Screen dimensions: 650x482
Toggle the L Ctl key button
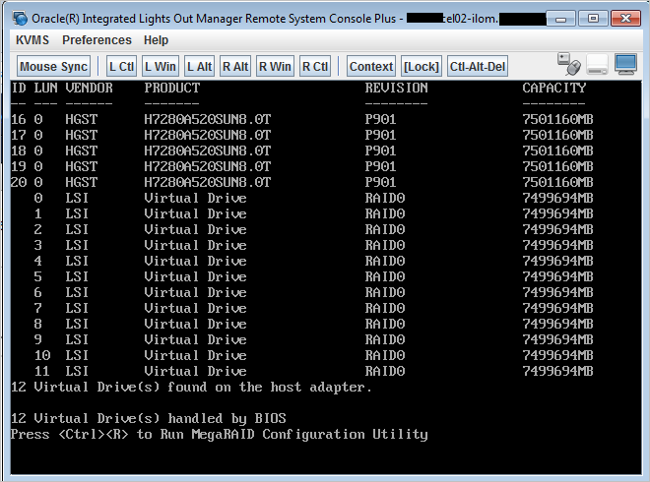[x=121, y=66]
